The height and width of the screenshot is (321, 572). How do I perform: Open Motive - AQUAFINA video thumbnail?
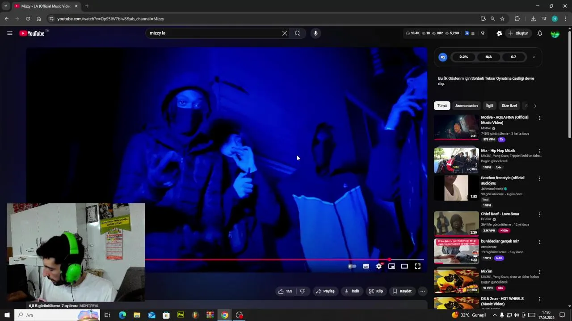point(456,127)
